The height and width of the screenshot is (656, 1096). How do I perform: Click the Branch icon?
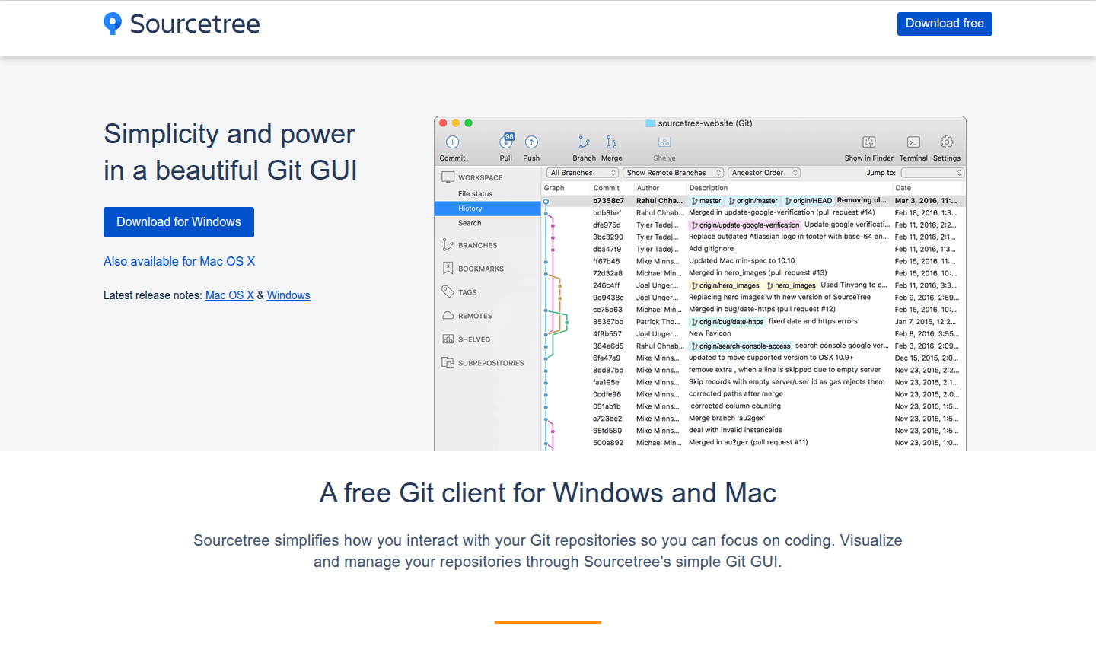point(584,145)
